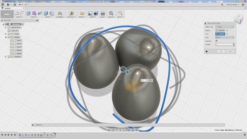Click the Axis selection button
This screenshot has height=139, width=247.
tap(220, 34)
